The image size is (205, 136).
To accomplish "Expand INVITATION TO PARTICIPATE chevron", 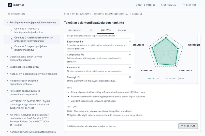I will tap(7, 101).
